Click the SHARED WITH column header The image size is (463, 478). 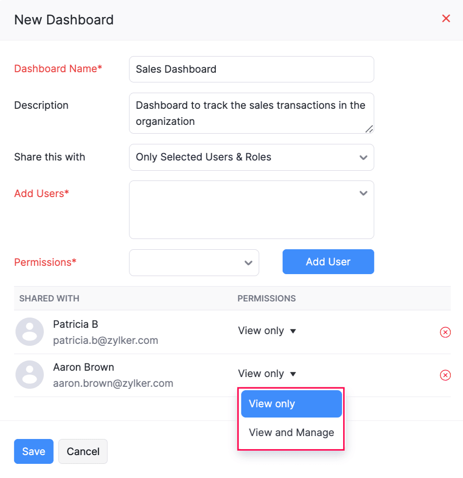tap(49, 298)
